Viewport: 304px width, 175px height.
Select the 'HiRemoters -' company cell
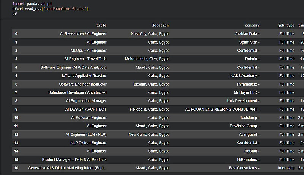247,159
